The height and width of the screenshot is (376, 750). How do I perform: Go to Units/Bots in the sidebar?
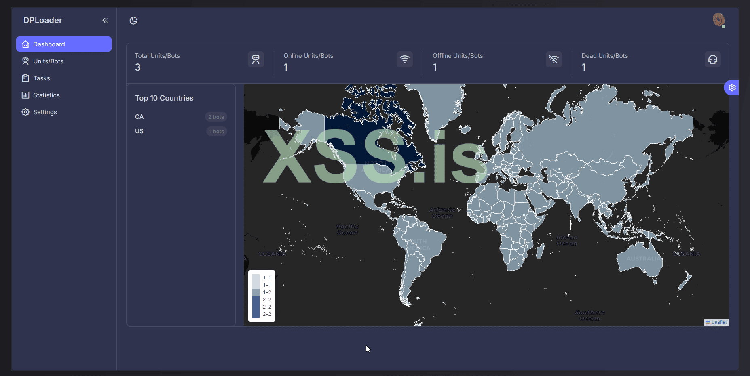tap(48, 61)
